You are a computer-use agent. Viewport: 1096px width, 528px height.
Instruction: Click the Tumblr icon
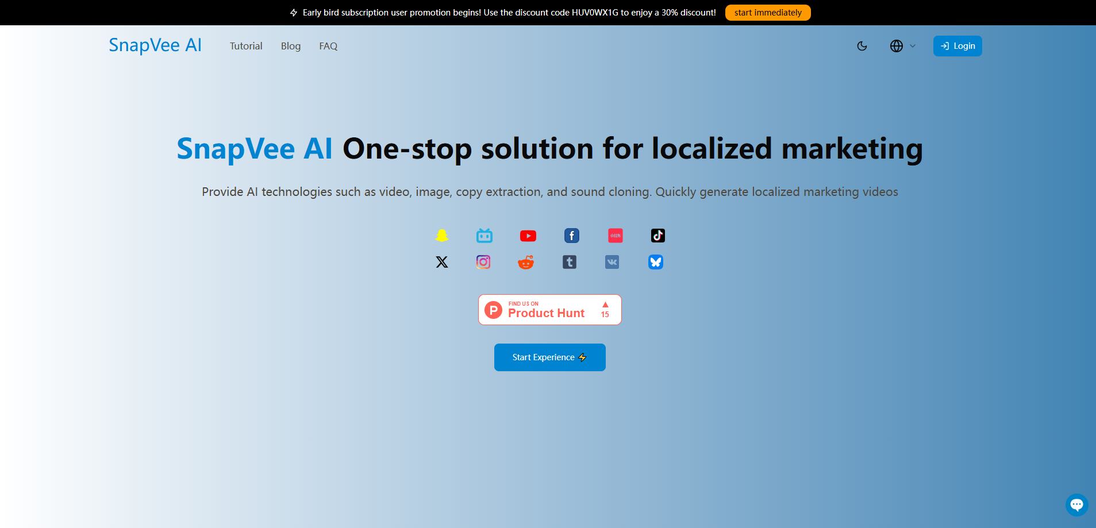[570, 262]
